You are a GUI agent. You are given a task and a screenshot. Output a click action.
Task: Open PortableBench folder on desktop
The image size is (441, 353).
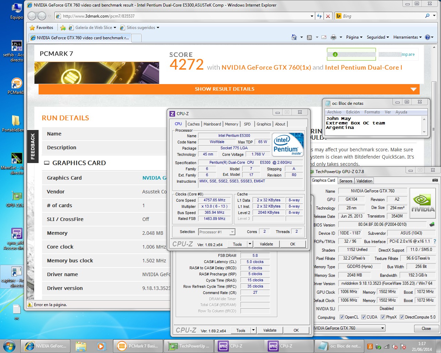(16, 123)
